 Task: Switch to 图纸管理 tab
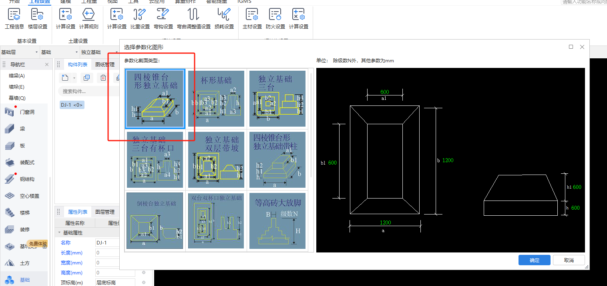[x=105, y=65]
